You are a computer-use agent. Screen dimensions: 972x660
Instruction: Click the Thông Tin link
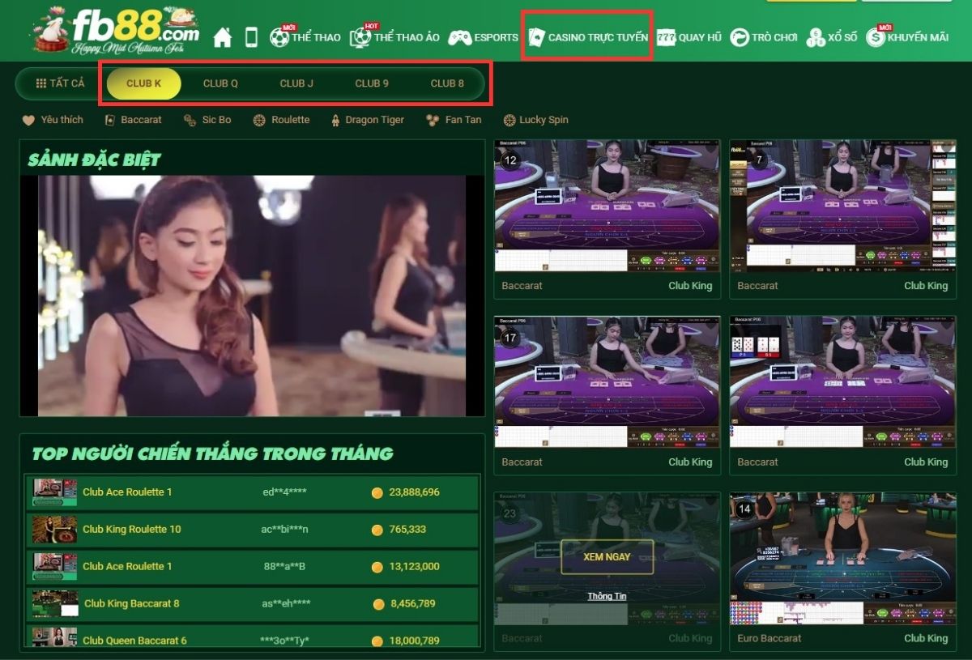click(x=607, y=596)
